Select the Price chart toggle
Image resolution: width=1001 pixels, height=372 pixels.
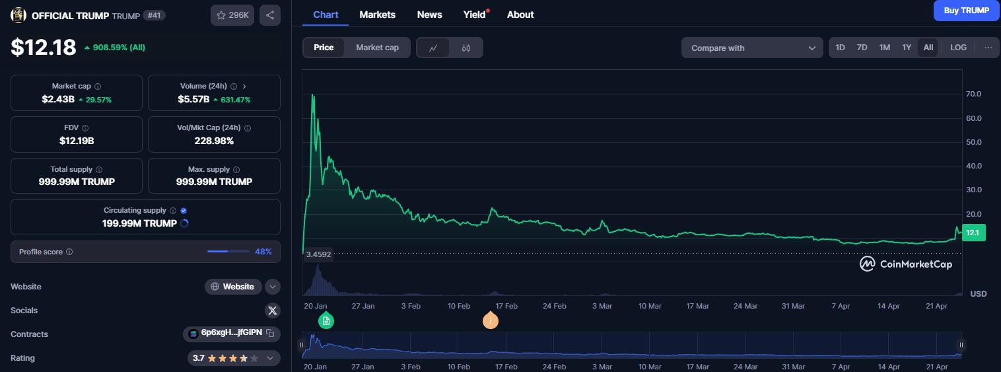(x=324, y=48)
